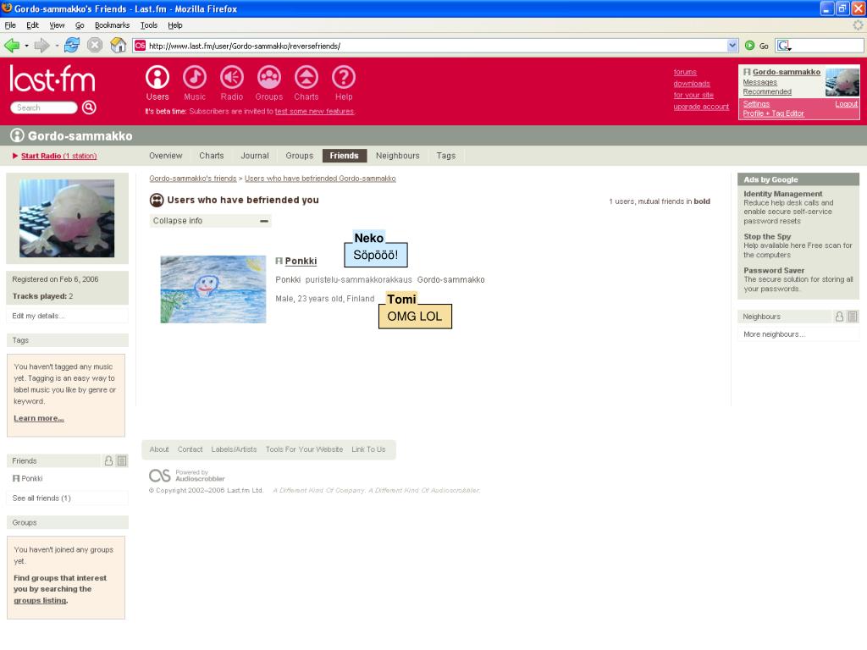Click 'Edit my details...' link
This screenshot has height=650, width=867.
38,316
